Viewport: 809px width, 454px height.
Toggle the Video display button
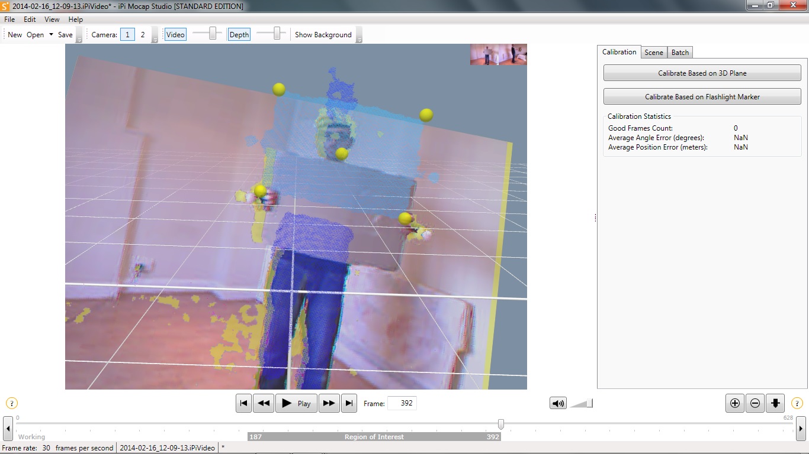tap(175, 34)
